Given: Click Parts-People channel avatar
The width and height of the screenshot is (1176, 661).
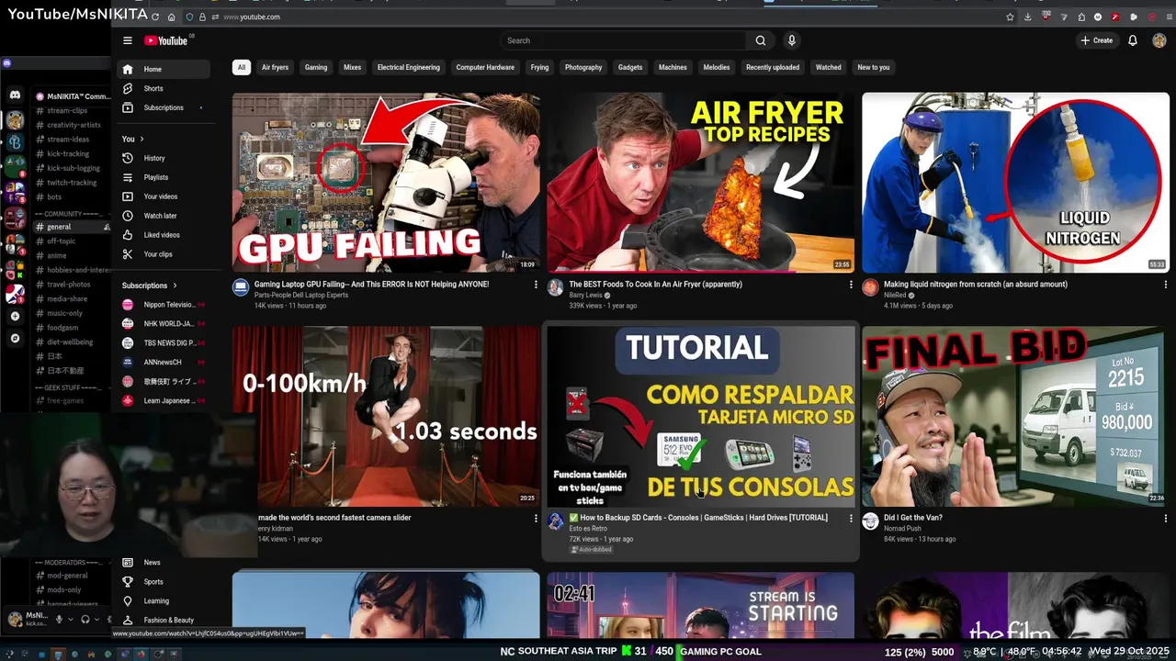Looking at the screenshot, I should [241, 287].
